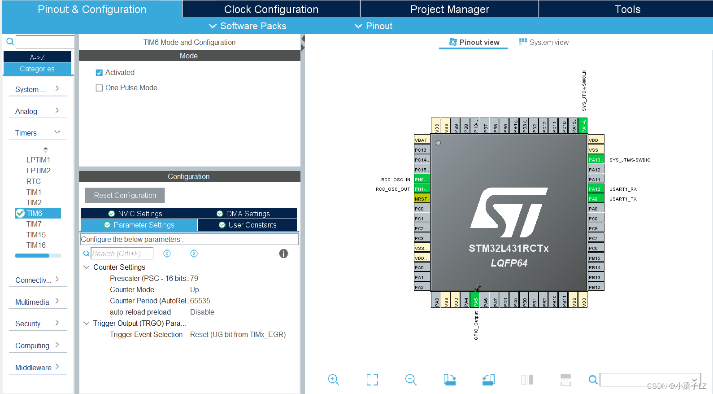Click the category search magnifier icon

(10, 42)
